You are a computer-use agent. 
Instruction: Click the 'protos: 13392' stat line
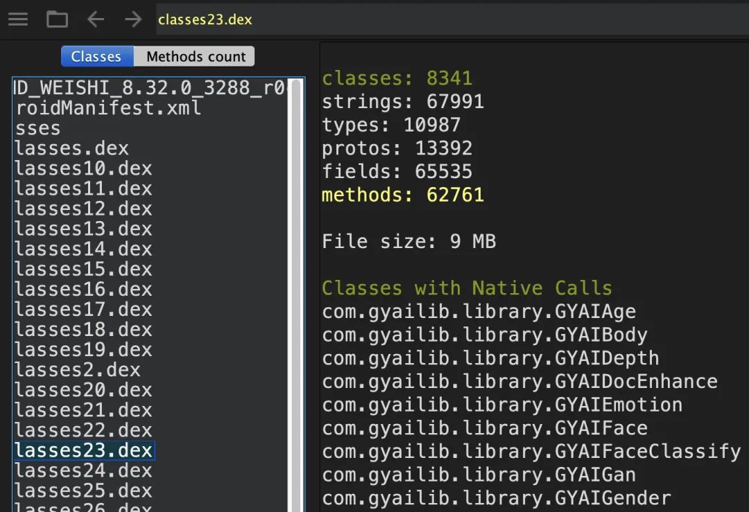(x=397, y=148)
